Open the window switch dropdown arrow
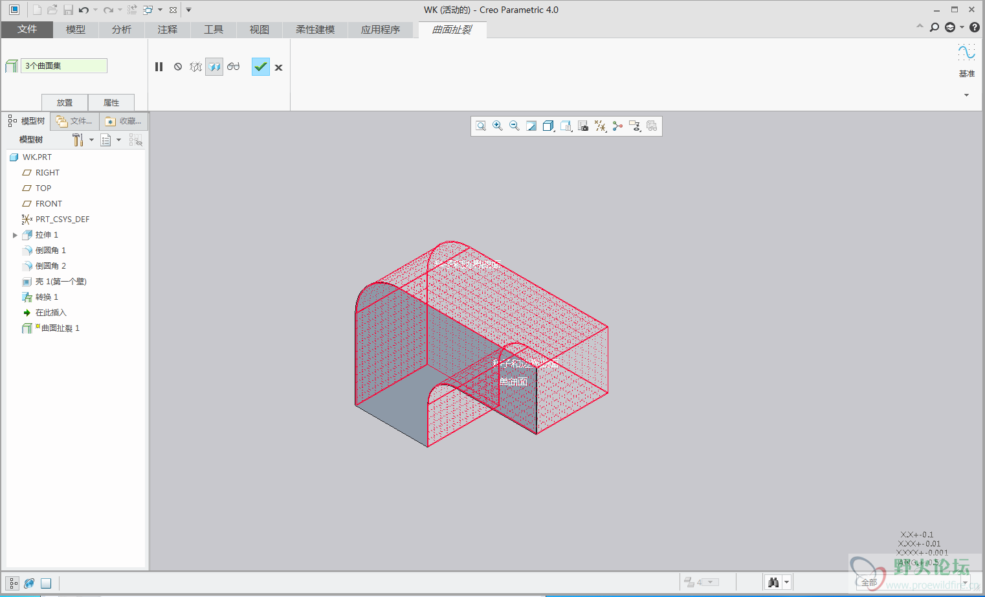Screen dimensions: 985x597 (x=160, y=10)
